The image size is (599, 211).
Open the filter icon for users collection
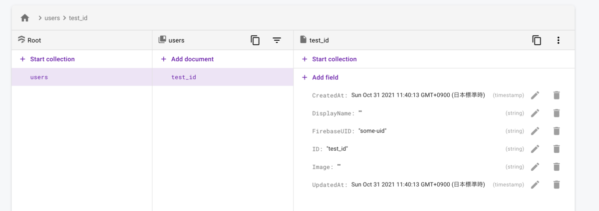[x=277, y=40]
